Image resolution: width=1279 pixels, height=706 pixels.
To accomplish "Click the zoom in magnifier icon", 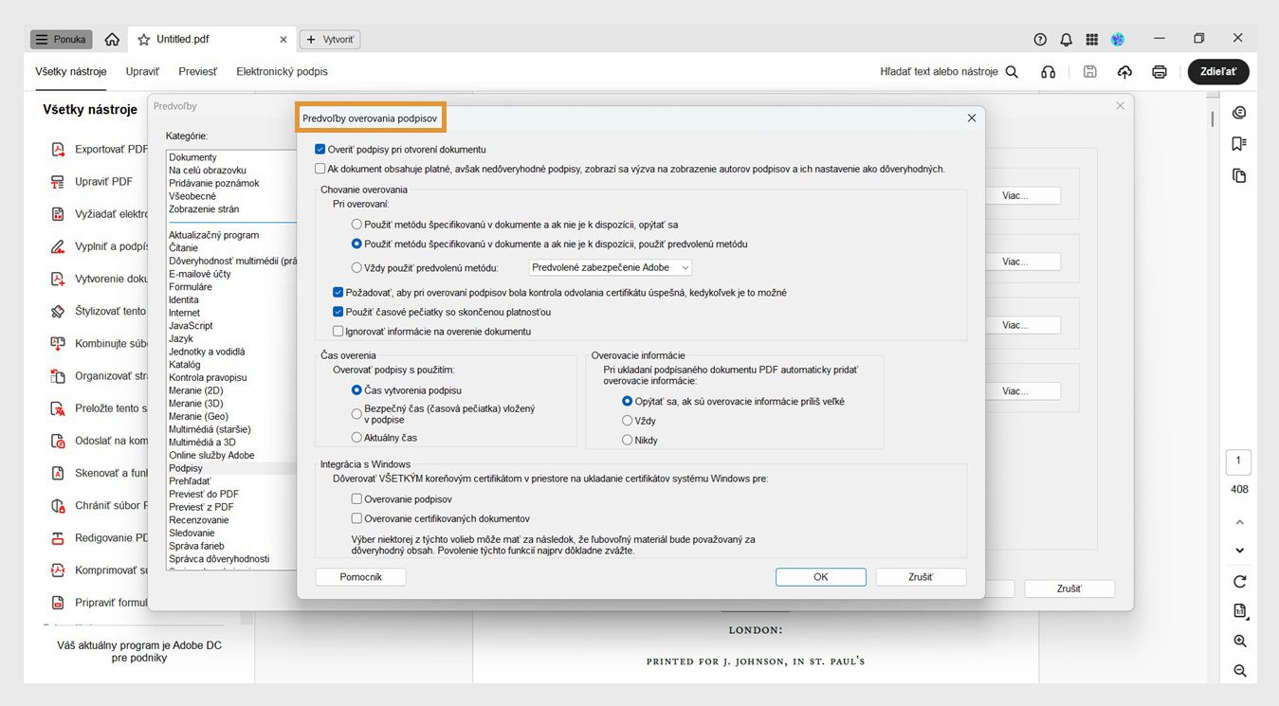I will tap(1239, 642).
